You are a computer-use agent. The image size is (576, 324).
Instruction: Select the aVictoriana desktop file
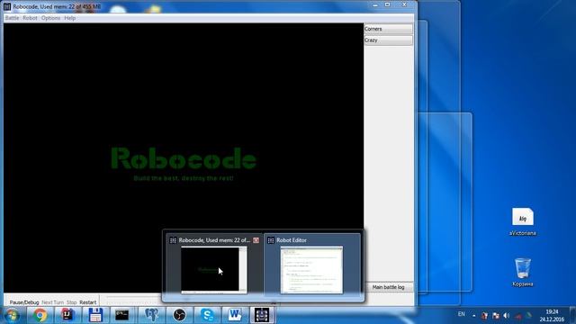point(522,222)
